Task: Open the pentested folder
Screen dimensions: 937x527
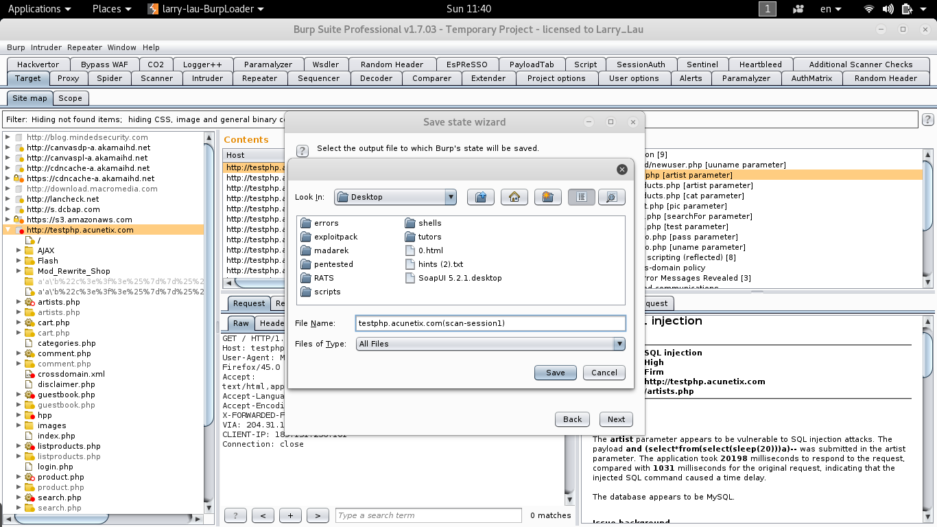Action: click(327, 264)
